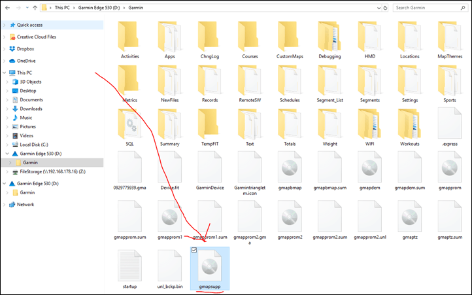Screen dimensions: 472x295
Task: Select the SQL folder with gears
Action: pos(129,127)
